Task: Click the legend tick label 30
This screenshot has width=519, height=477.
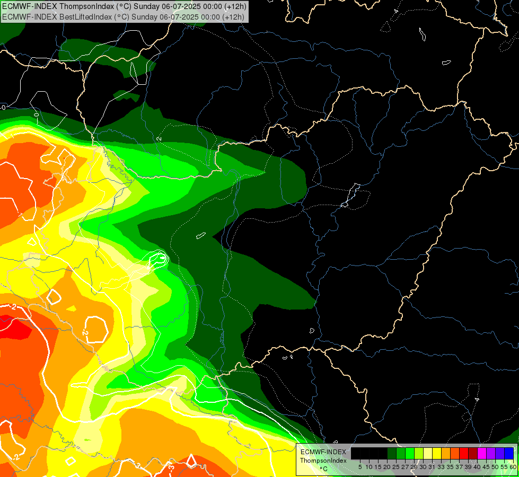Action: click(x=423, y=467)
